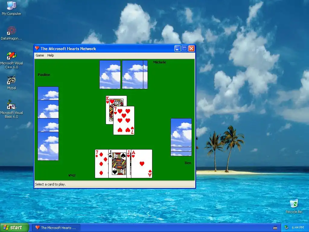
Task: Minimize the Hearts Network window
Action: click(177, 49)
